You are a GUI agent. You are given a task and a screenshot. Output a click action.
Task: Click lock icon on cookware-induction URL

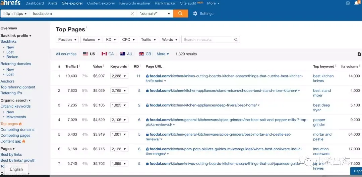[147, 149]
